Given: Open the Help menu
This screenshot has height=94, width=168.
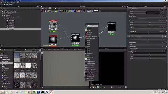Looking at the screenshot, I should (x=18, y=3).
